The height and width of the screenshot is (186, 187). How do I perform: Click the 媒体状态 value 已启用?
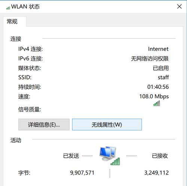pos(161,68)
